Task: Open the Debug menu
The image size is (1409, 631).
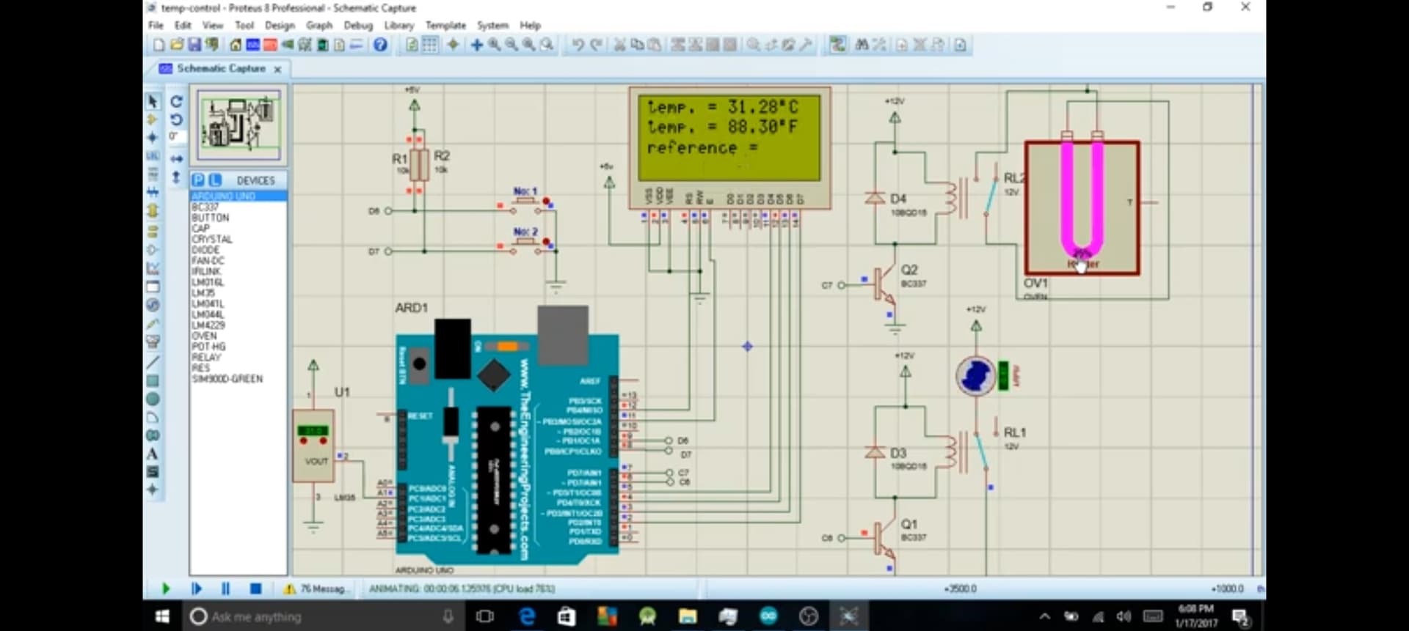Action: point(358,25)
